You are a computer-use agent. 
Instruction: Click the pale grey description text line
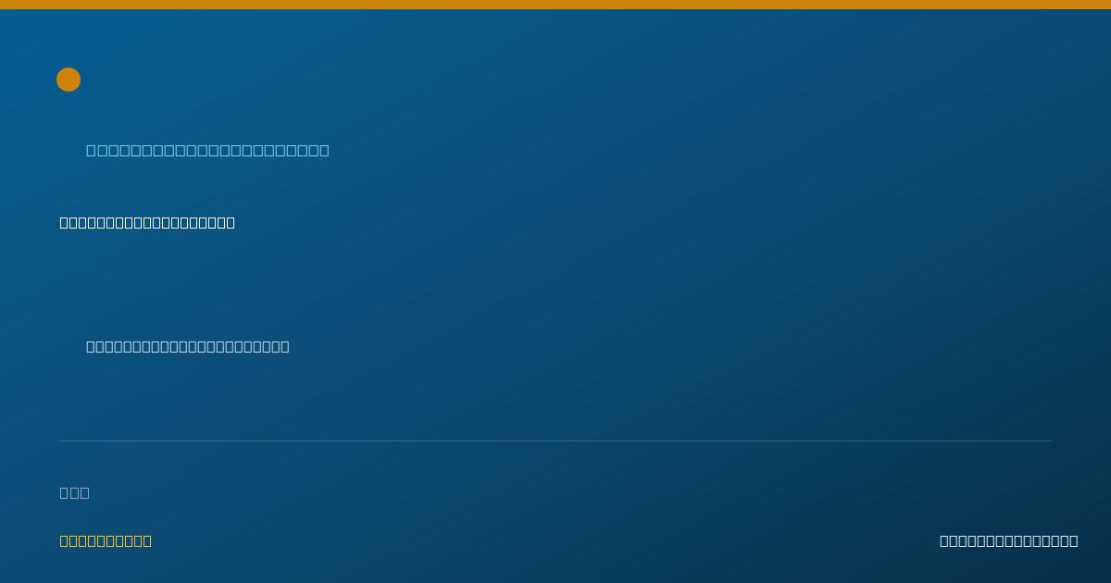point(188,346)
